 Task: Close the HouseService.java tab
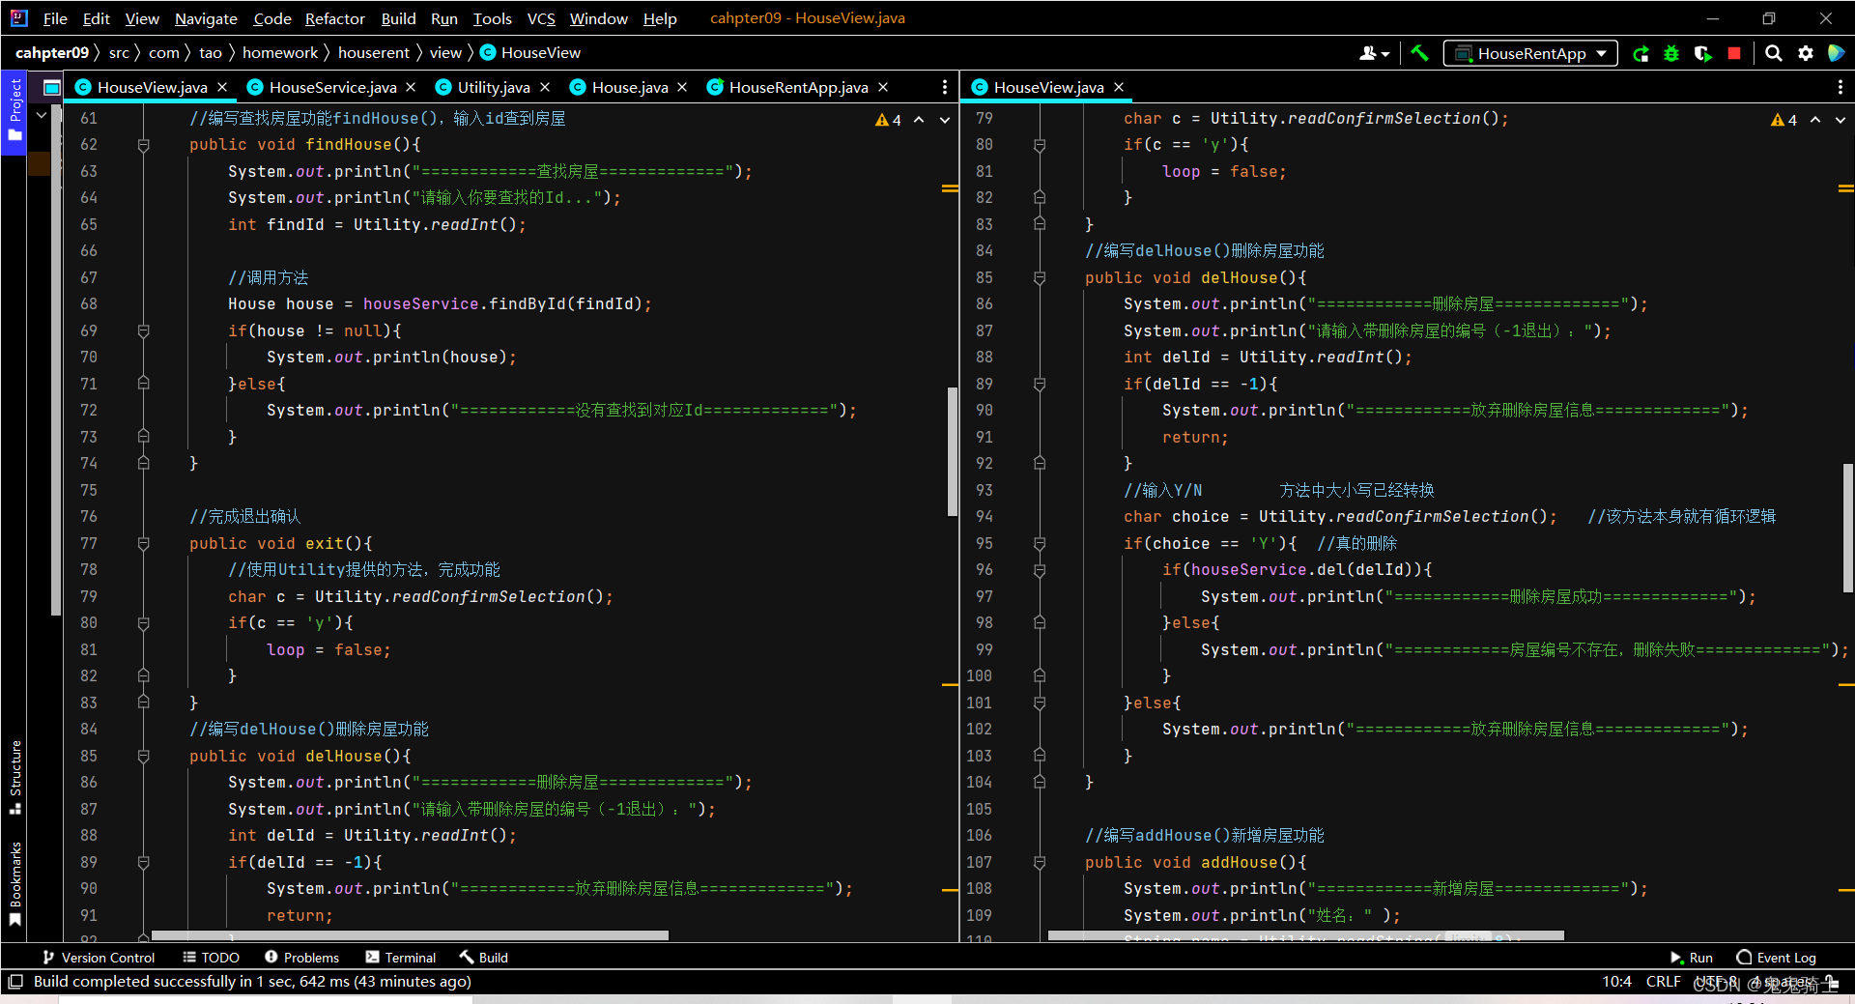pos(411,87)
